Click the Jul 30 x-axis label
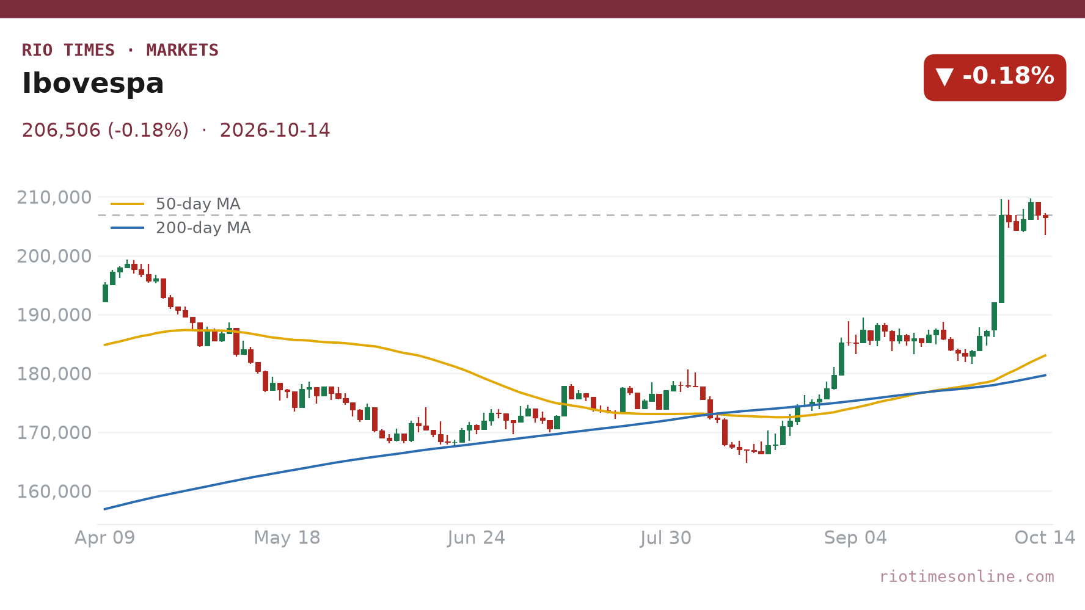 (666, 538)
